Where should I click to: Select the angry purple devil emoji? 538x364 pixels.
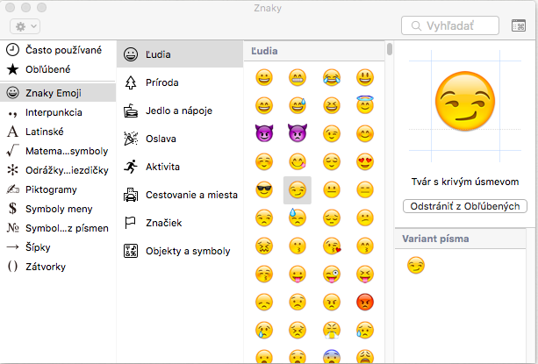(298, 133)
